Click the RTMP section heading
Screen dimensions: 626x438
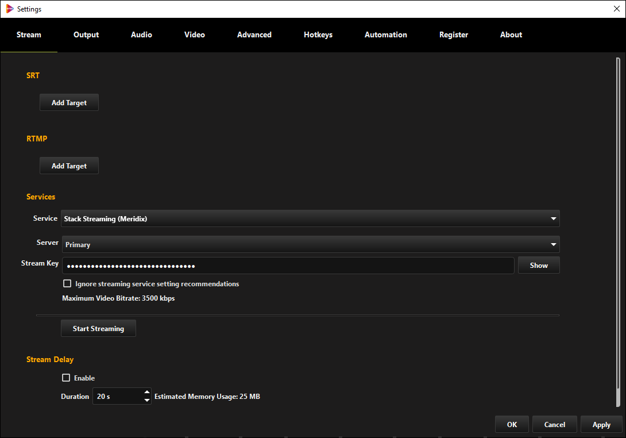pos(37,139)
